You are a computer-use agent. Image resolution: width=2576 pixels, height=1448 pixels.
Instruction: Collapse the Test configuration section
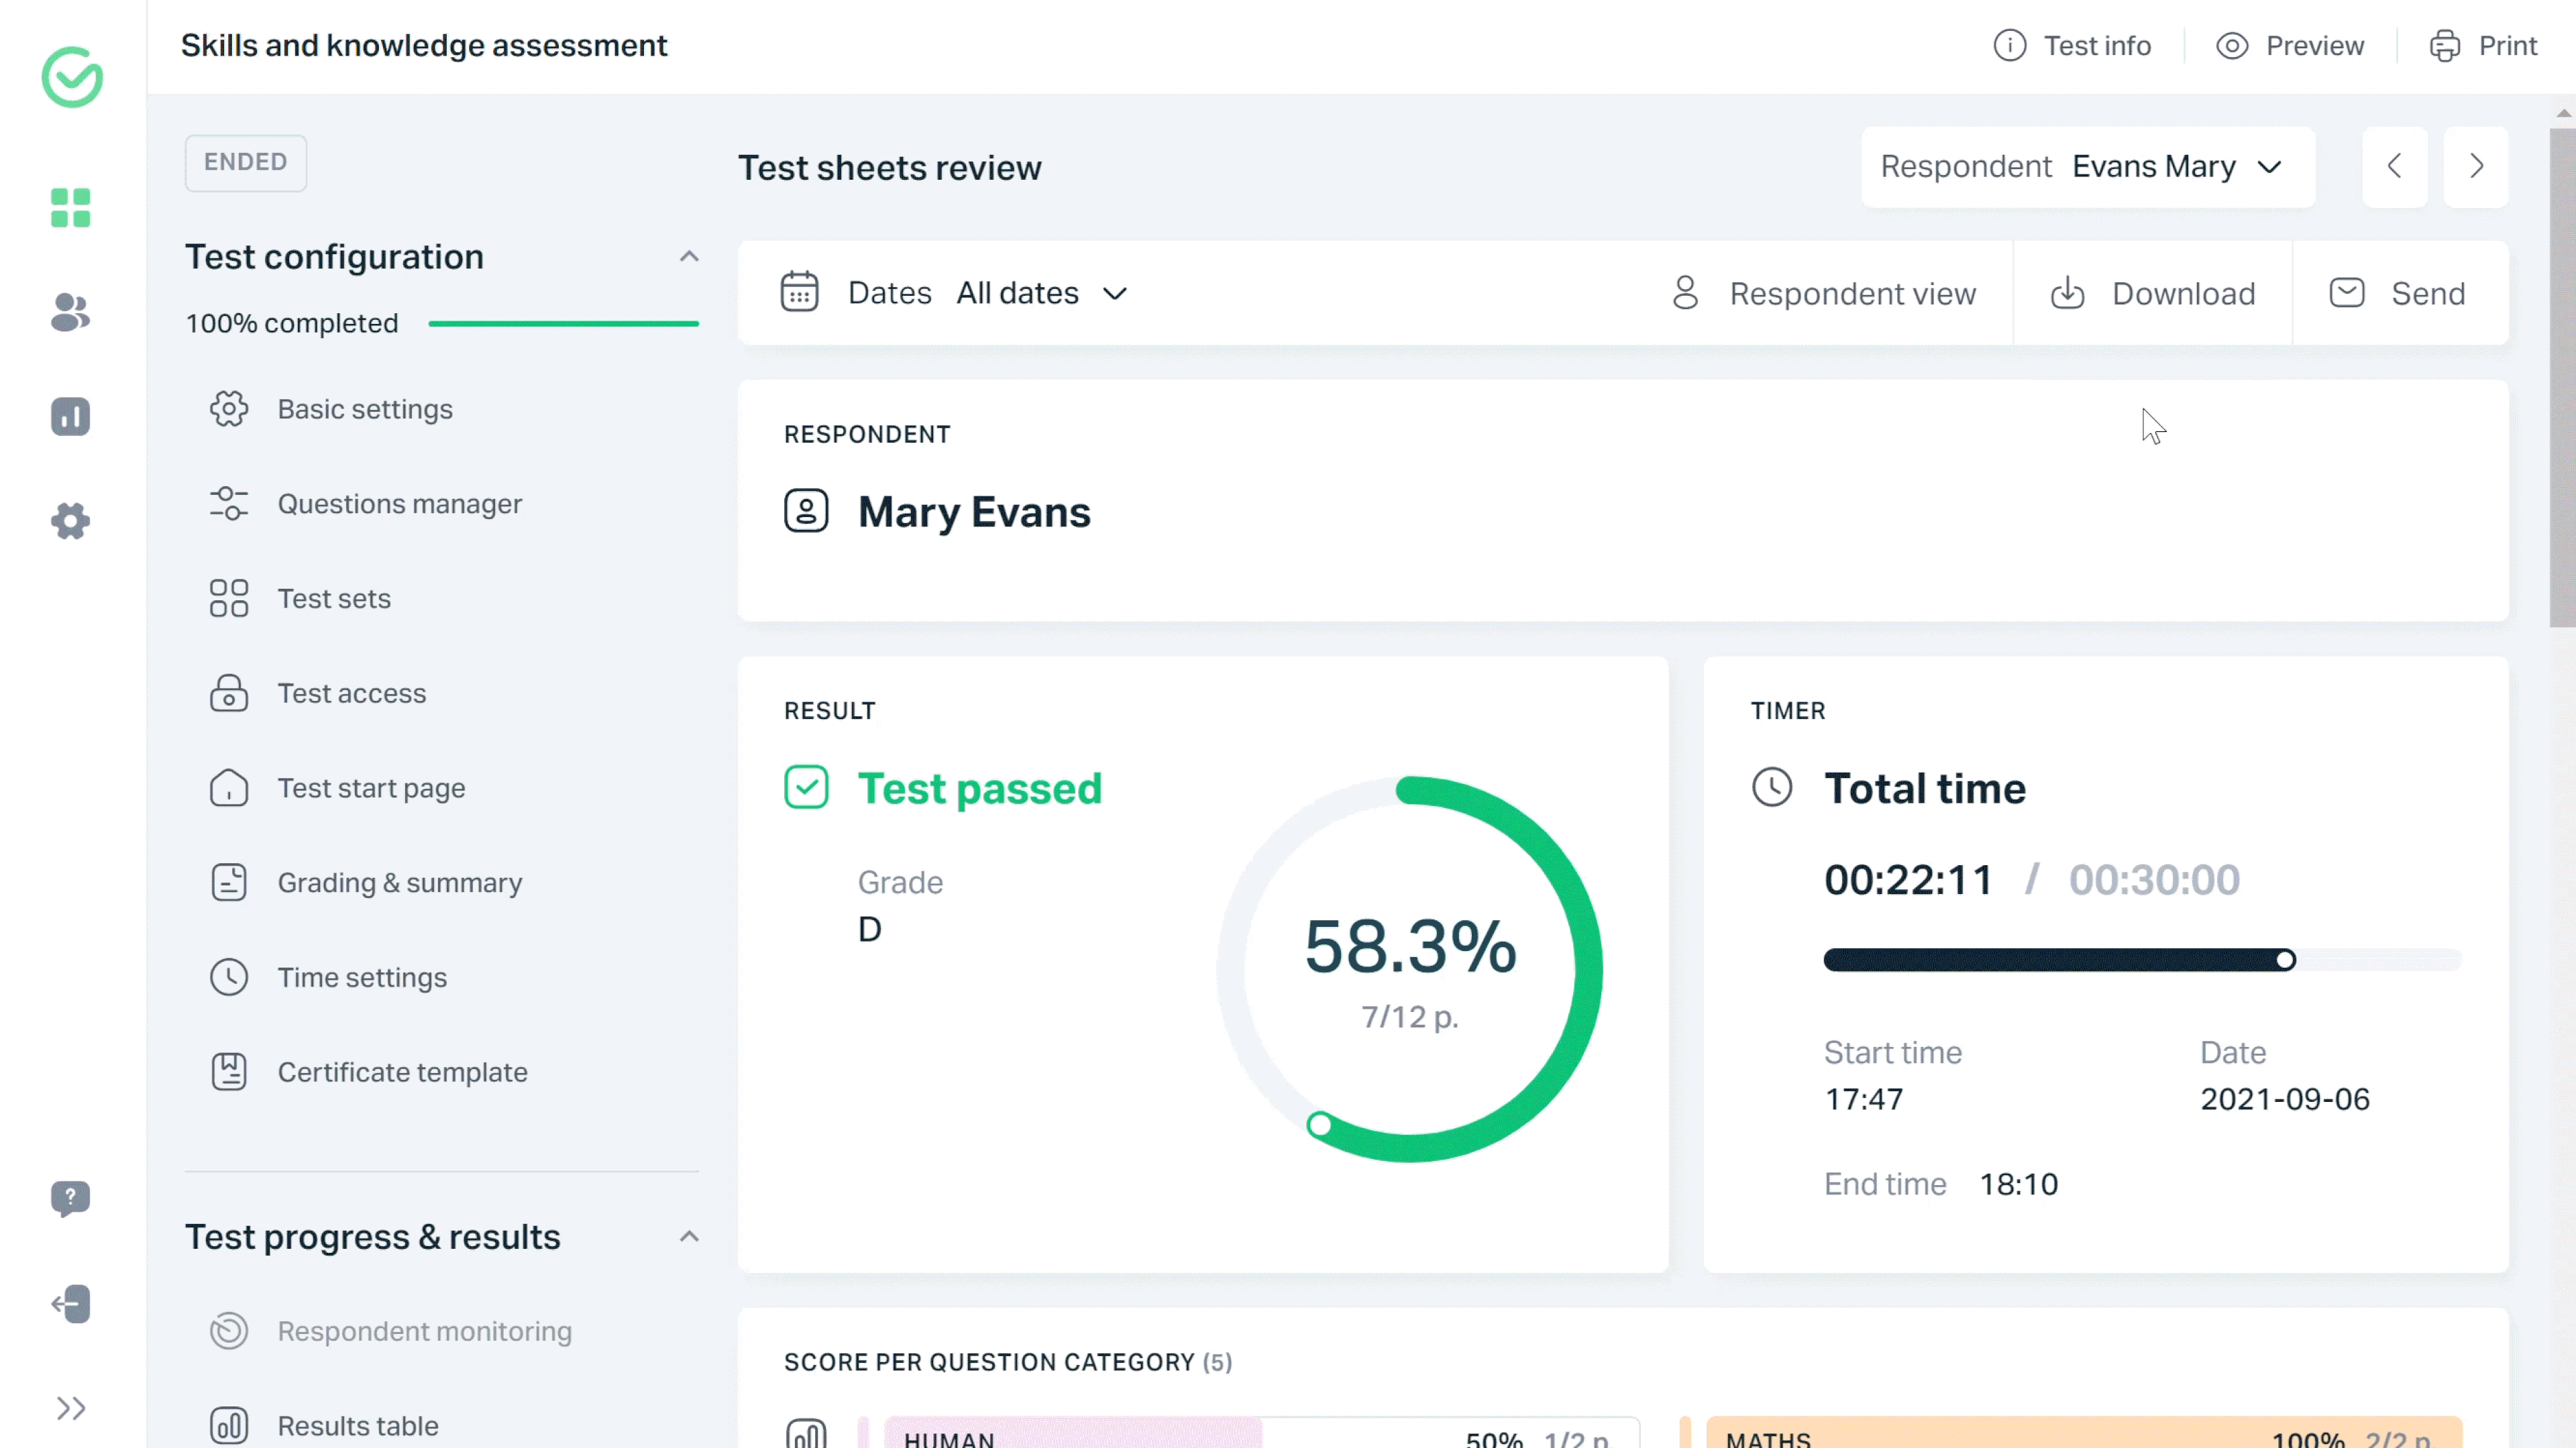(x=689, y=257)
